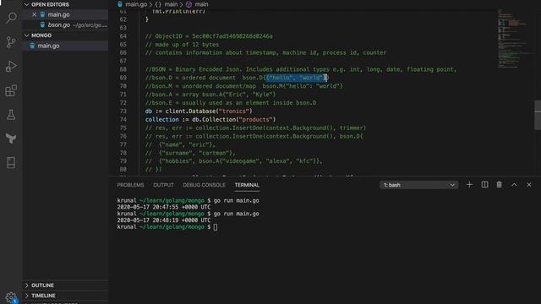Image resolution: width=541 pixels, height=304 pixels.
Task: Click the {"hobbies", bson.A{ comment on line 79
Action: pos(233,161)
